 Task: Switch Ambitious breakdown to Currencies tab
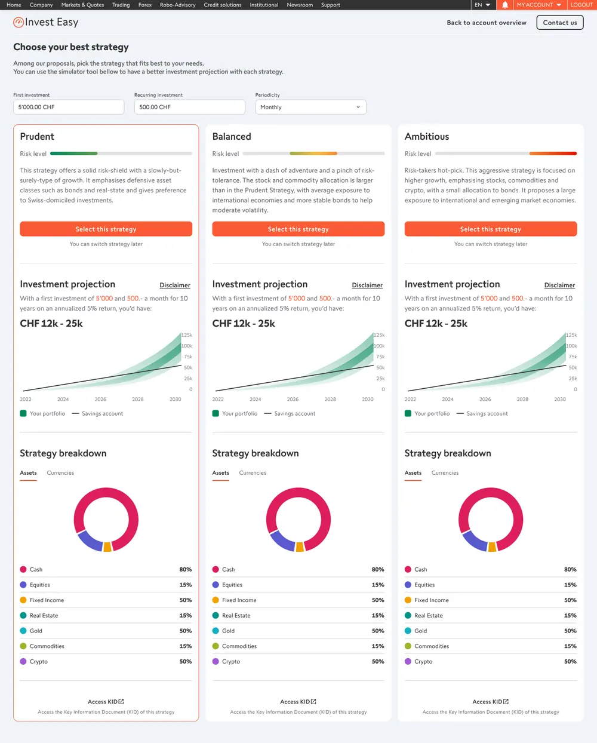pyautogui.click(x=445, y=473)
